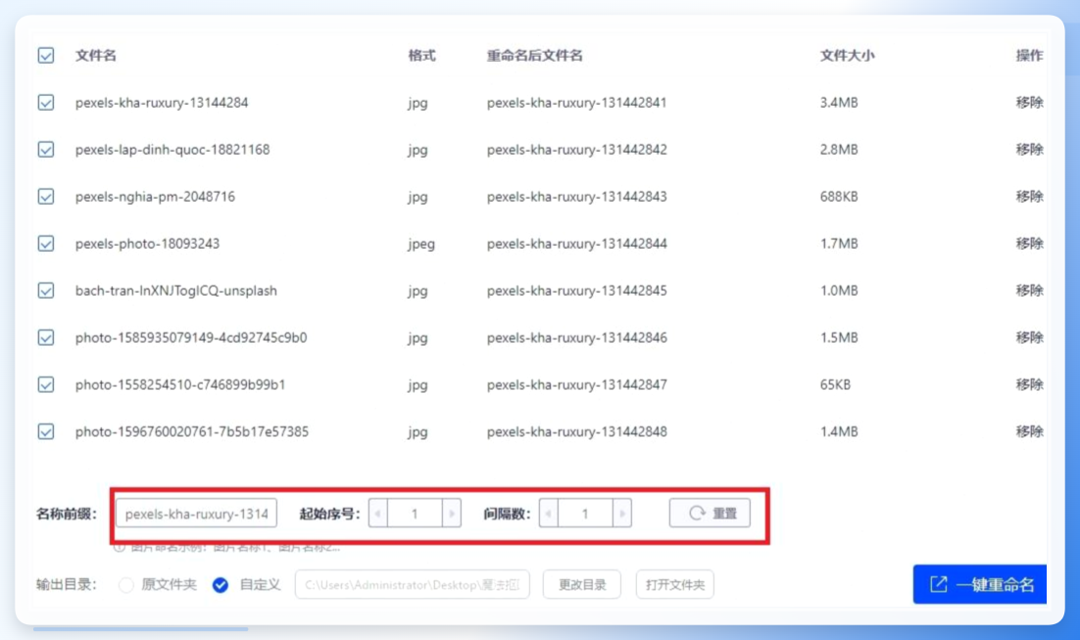Increase the 间隔数 value with right arrow
Screen dimensions: 1080x640
pyautogui.click(x=622, y=514)
